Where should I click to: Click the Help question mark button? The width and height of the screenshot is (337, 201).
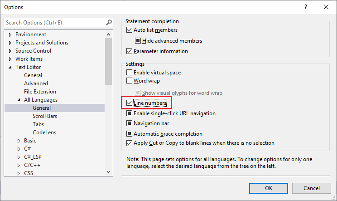pyautogui.click(x=306, y=7)
